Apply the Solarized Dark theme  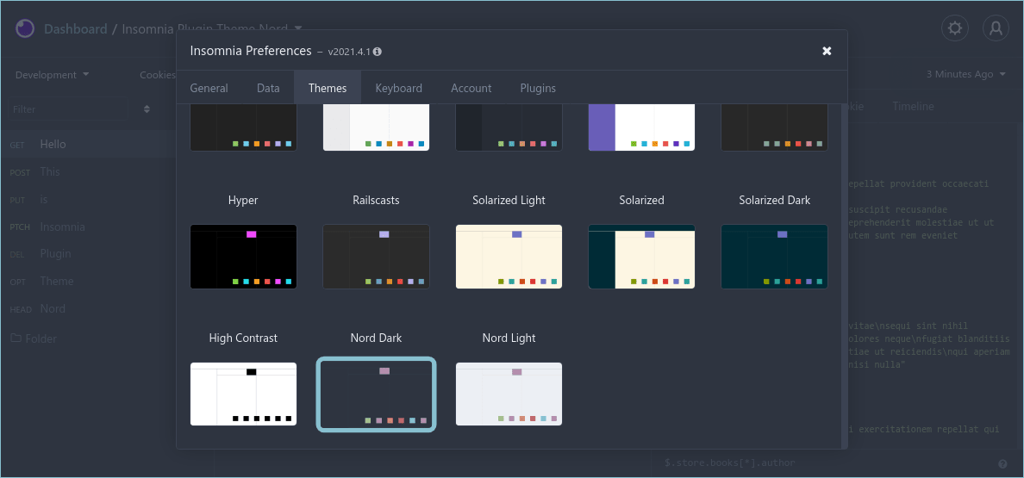click(x=775, y=257)
